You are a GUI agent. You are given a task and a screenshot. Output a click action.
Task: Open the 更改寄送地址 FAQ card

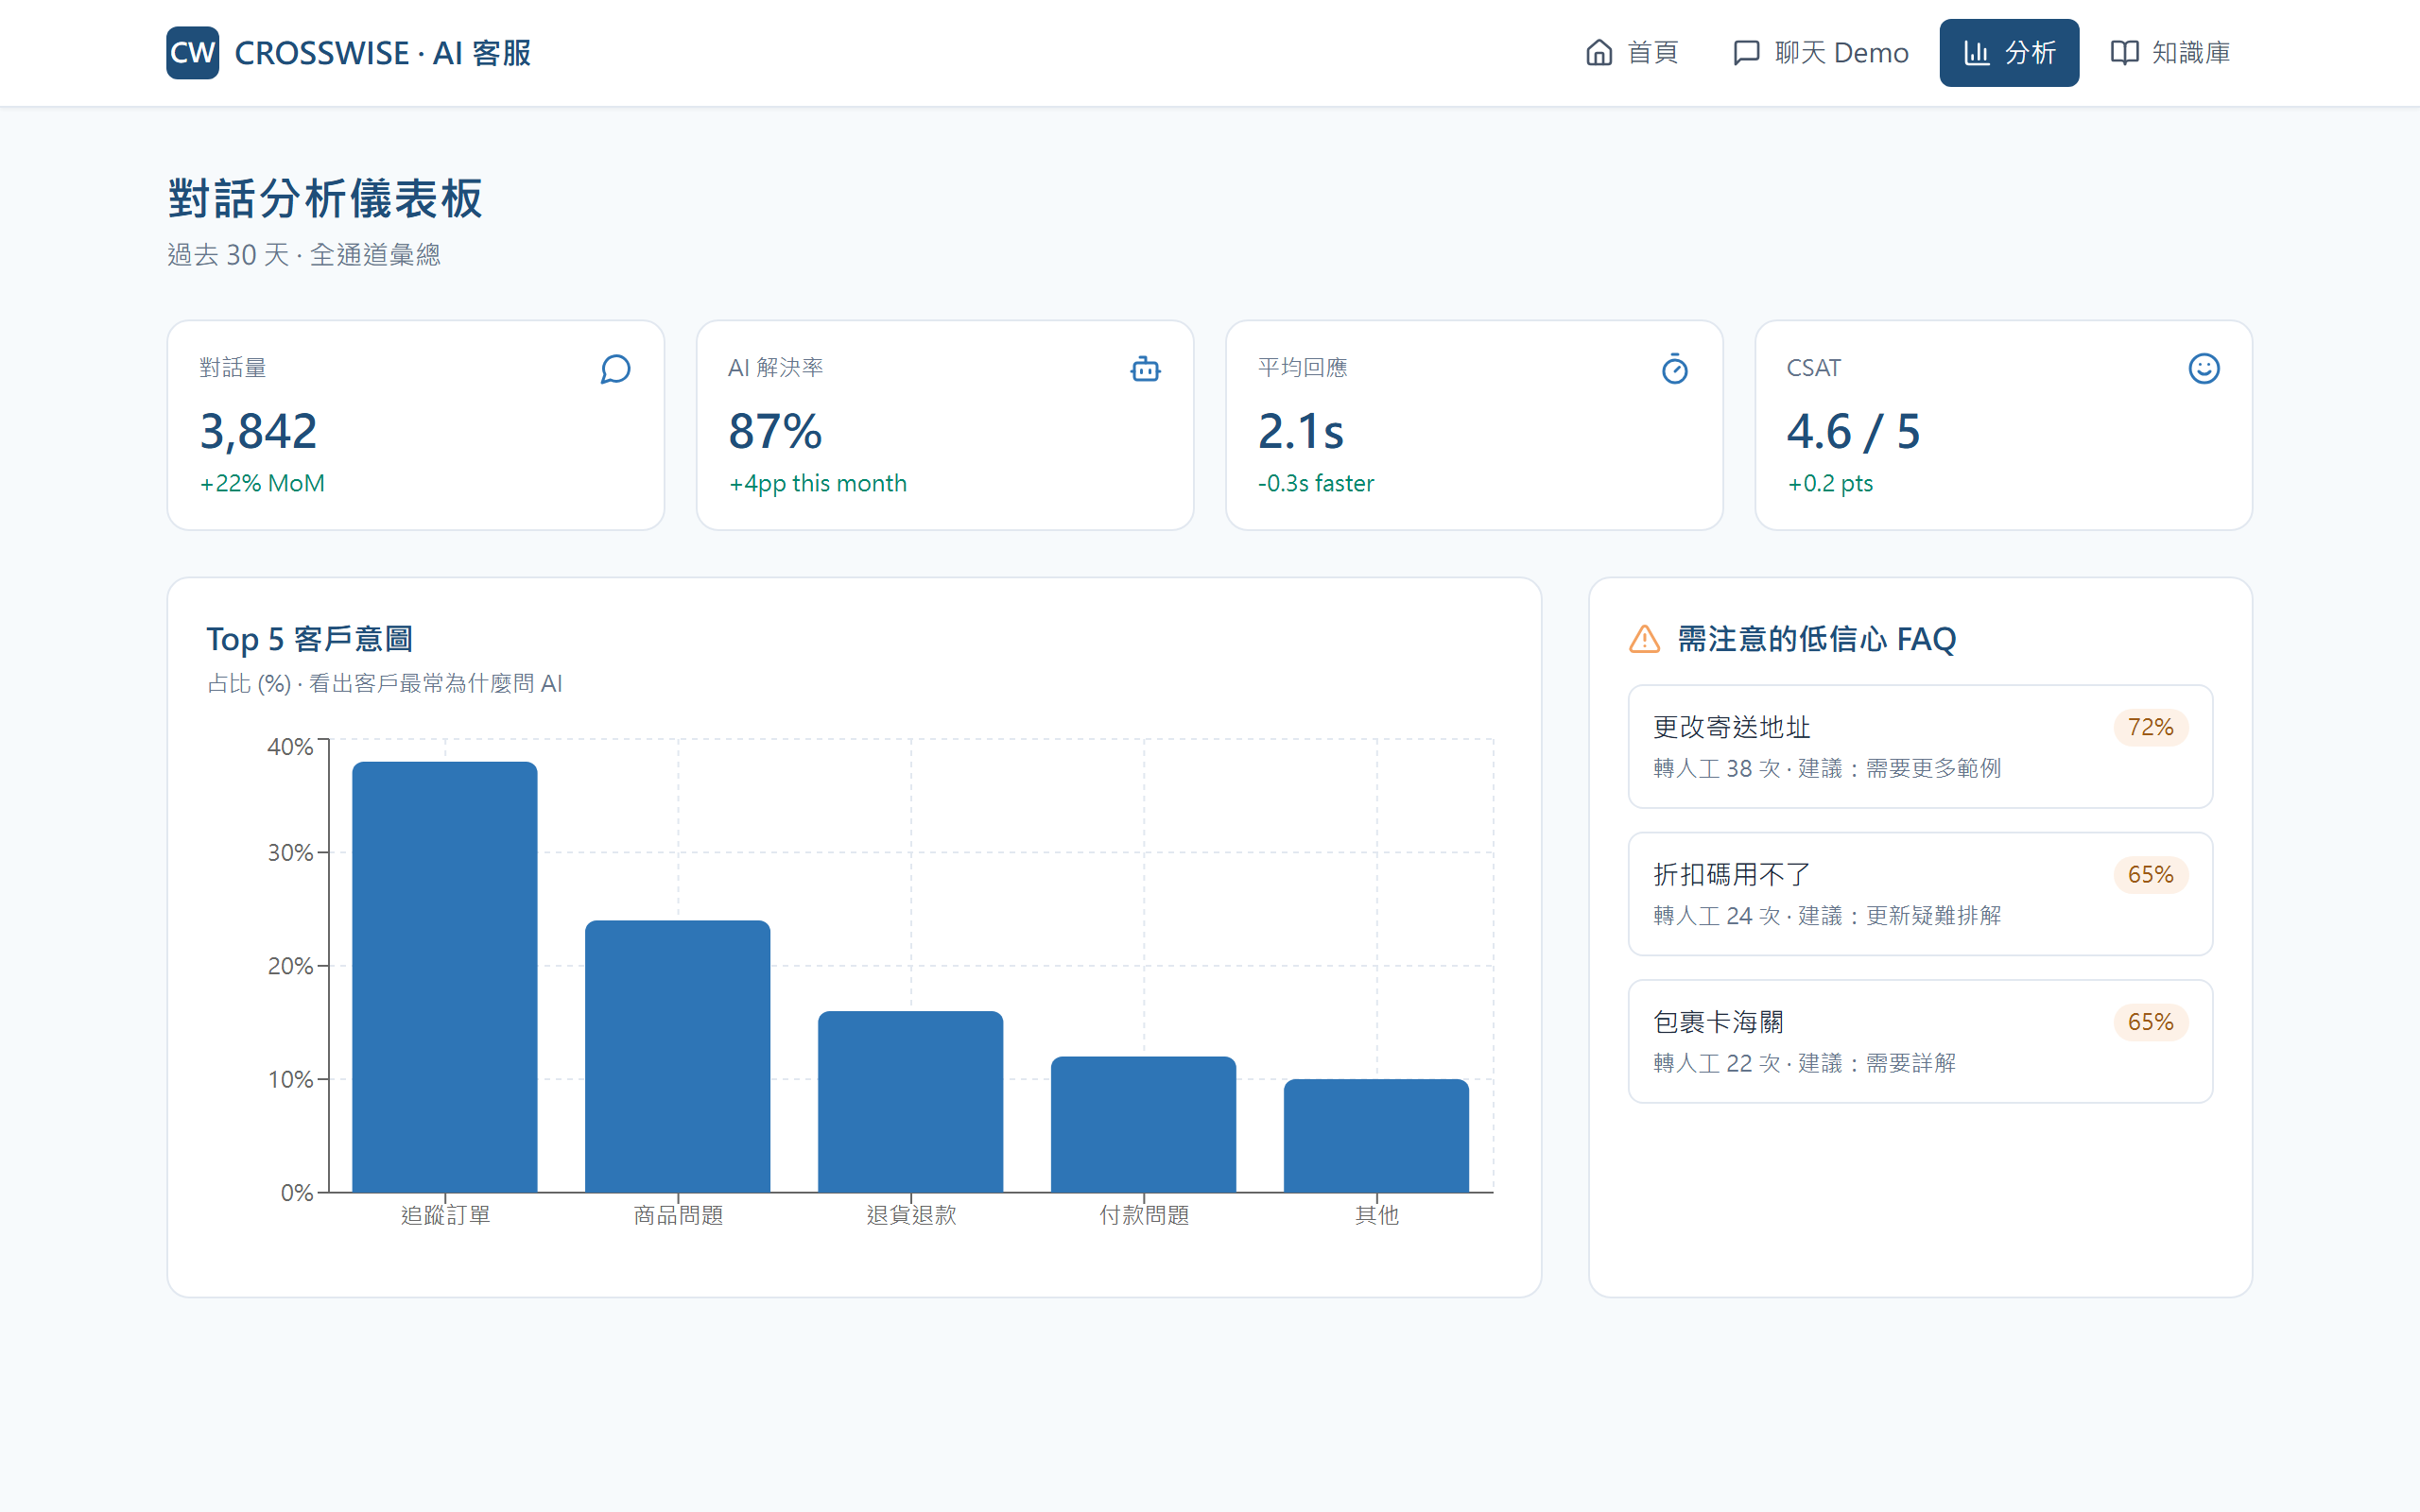(1920, 746)
